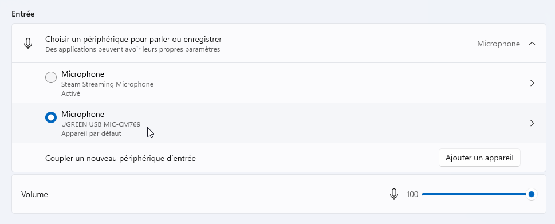Mute the microphone via the Volume icon
The image size is (555, 224).
(x=393, y=194)
